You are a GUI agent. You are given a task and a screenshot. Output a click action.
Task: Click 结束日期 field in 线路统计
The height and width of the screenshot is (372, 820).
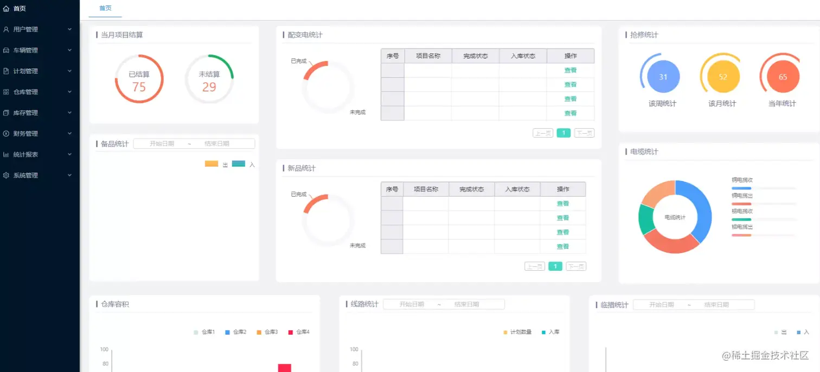click(466, 304)
